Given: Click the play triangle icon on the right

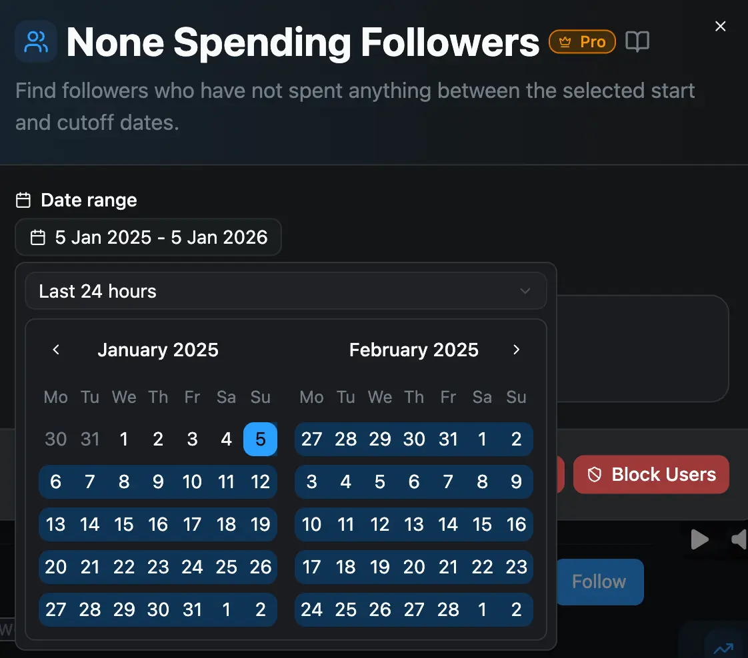Looking at the screenshot, I should (700, 540).
